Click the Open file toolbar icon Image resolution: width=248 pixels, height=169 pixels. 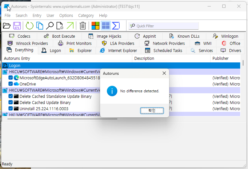pyautogui.click(x=7, y=26)
